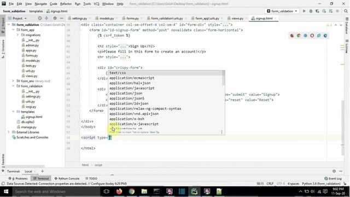This screenshot has height=197, width=350.
Task: Open Project panel gear options
Action: (x=55, y=18)
